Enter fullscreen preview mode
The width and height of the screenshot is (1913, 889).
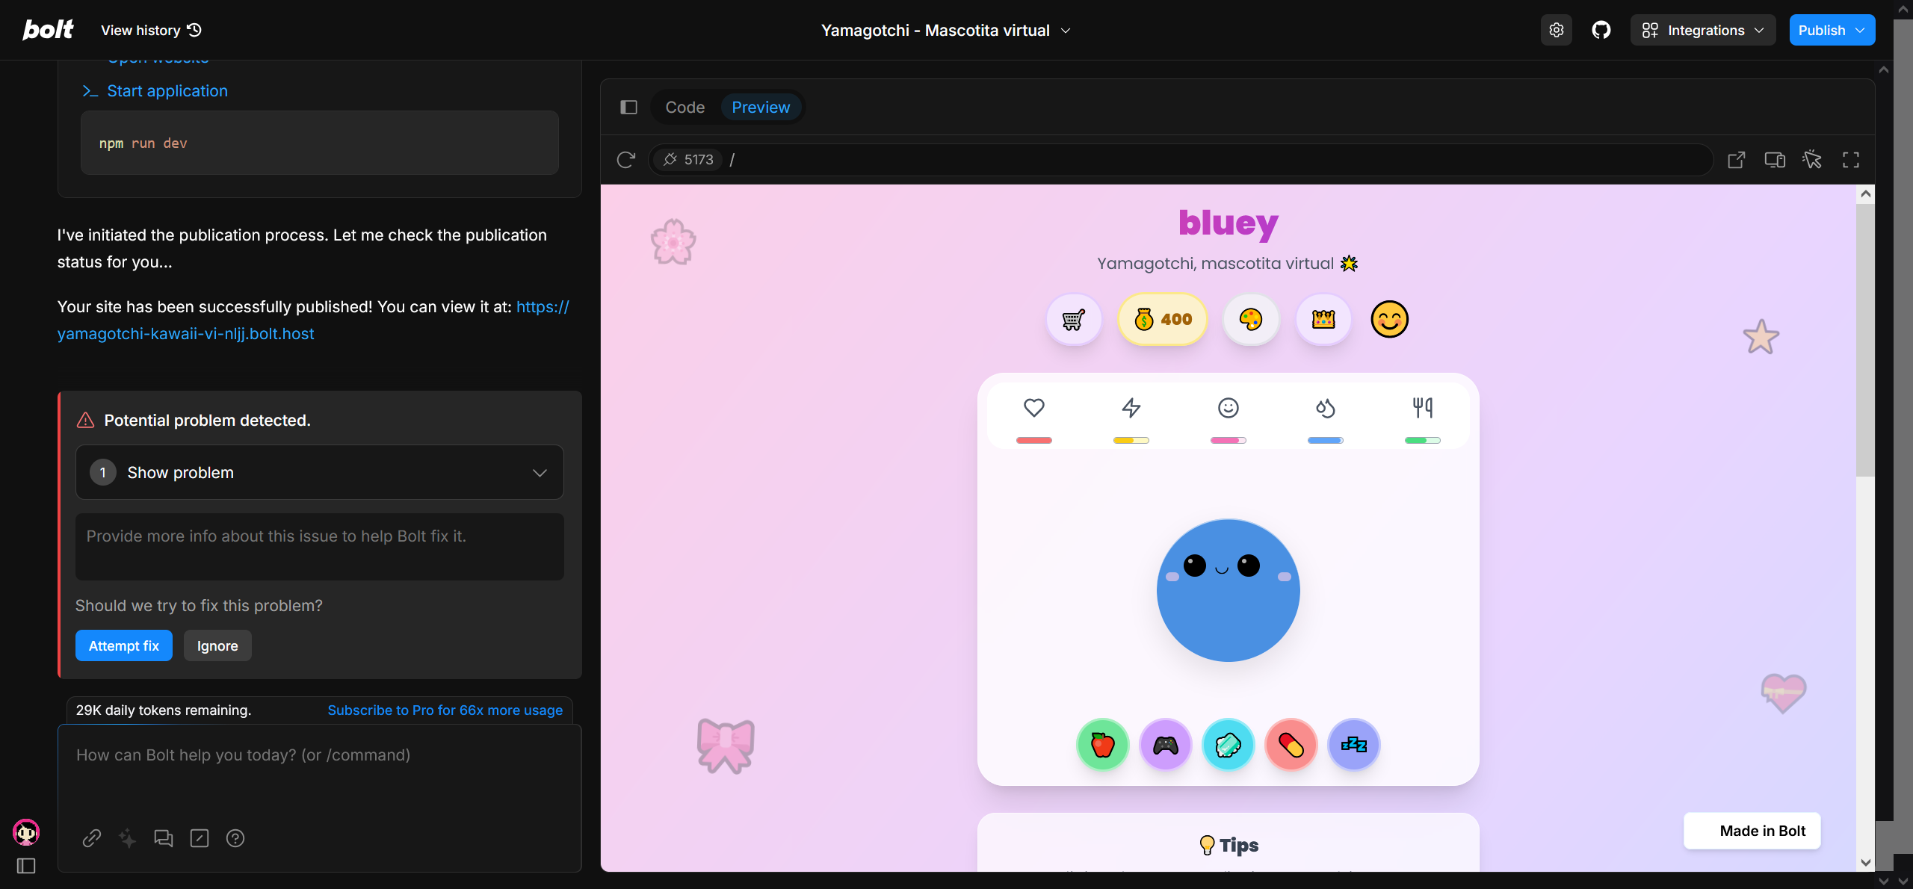pos(1850,159)
